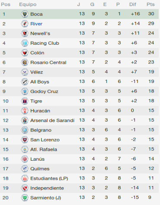Select the Sarmiento (J) green crest
The height and width of the screenshot is (205, 160).
coord(25,198)
